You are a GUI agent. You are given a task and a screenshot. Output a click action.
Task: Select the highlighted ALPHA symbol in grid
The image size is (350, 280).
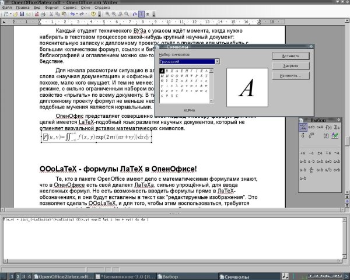[162, 71]
